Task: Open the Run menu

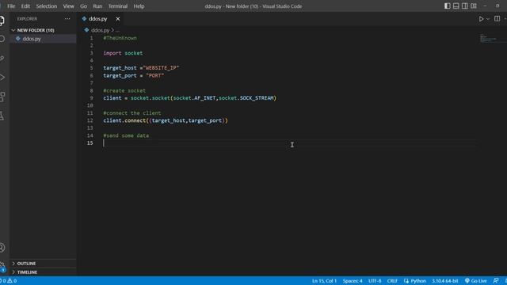Action: point(97,6)
